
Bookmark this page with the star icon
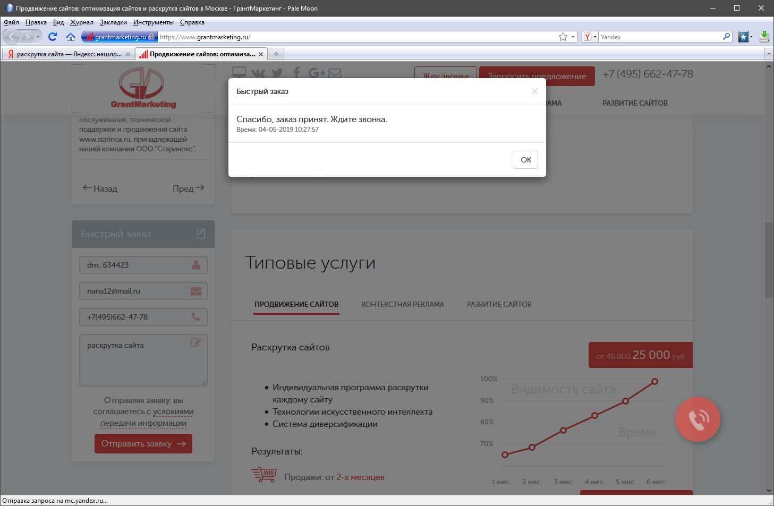563,37
